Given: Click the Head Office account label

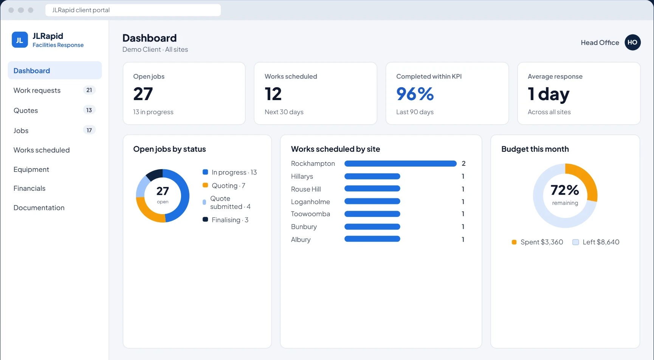Looking at the screenshot, I should tap(600, 43).
